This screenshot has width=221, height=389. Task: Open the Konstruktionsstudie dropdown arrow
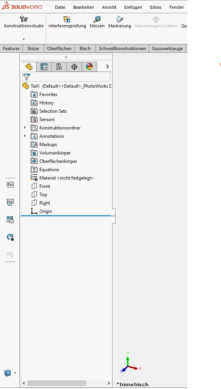24,39
